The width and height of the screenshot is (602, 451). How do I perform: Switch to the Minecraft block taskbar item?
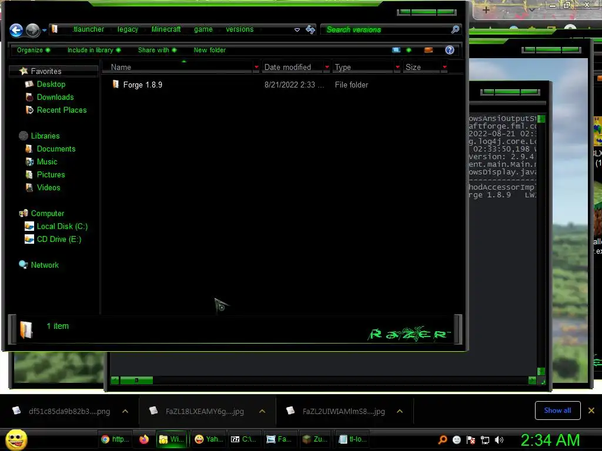tap(315, 439)
